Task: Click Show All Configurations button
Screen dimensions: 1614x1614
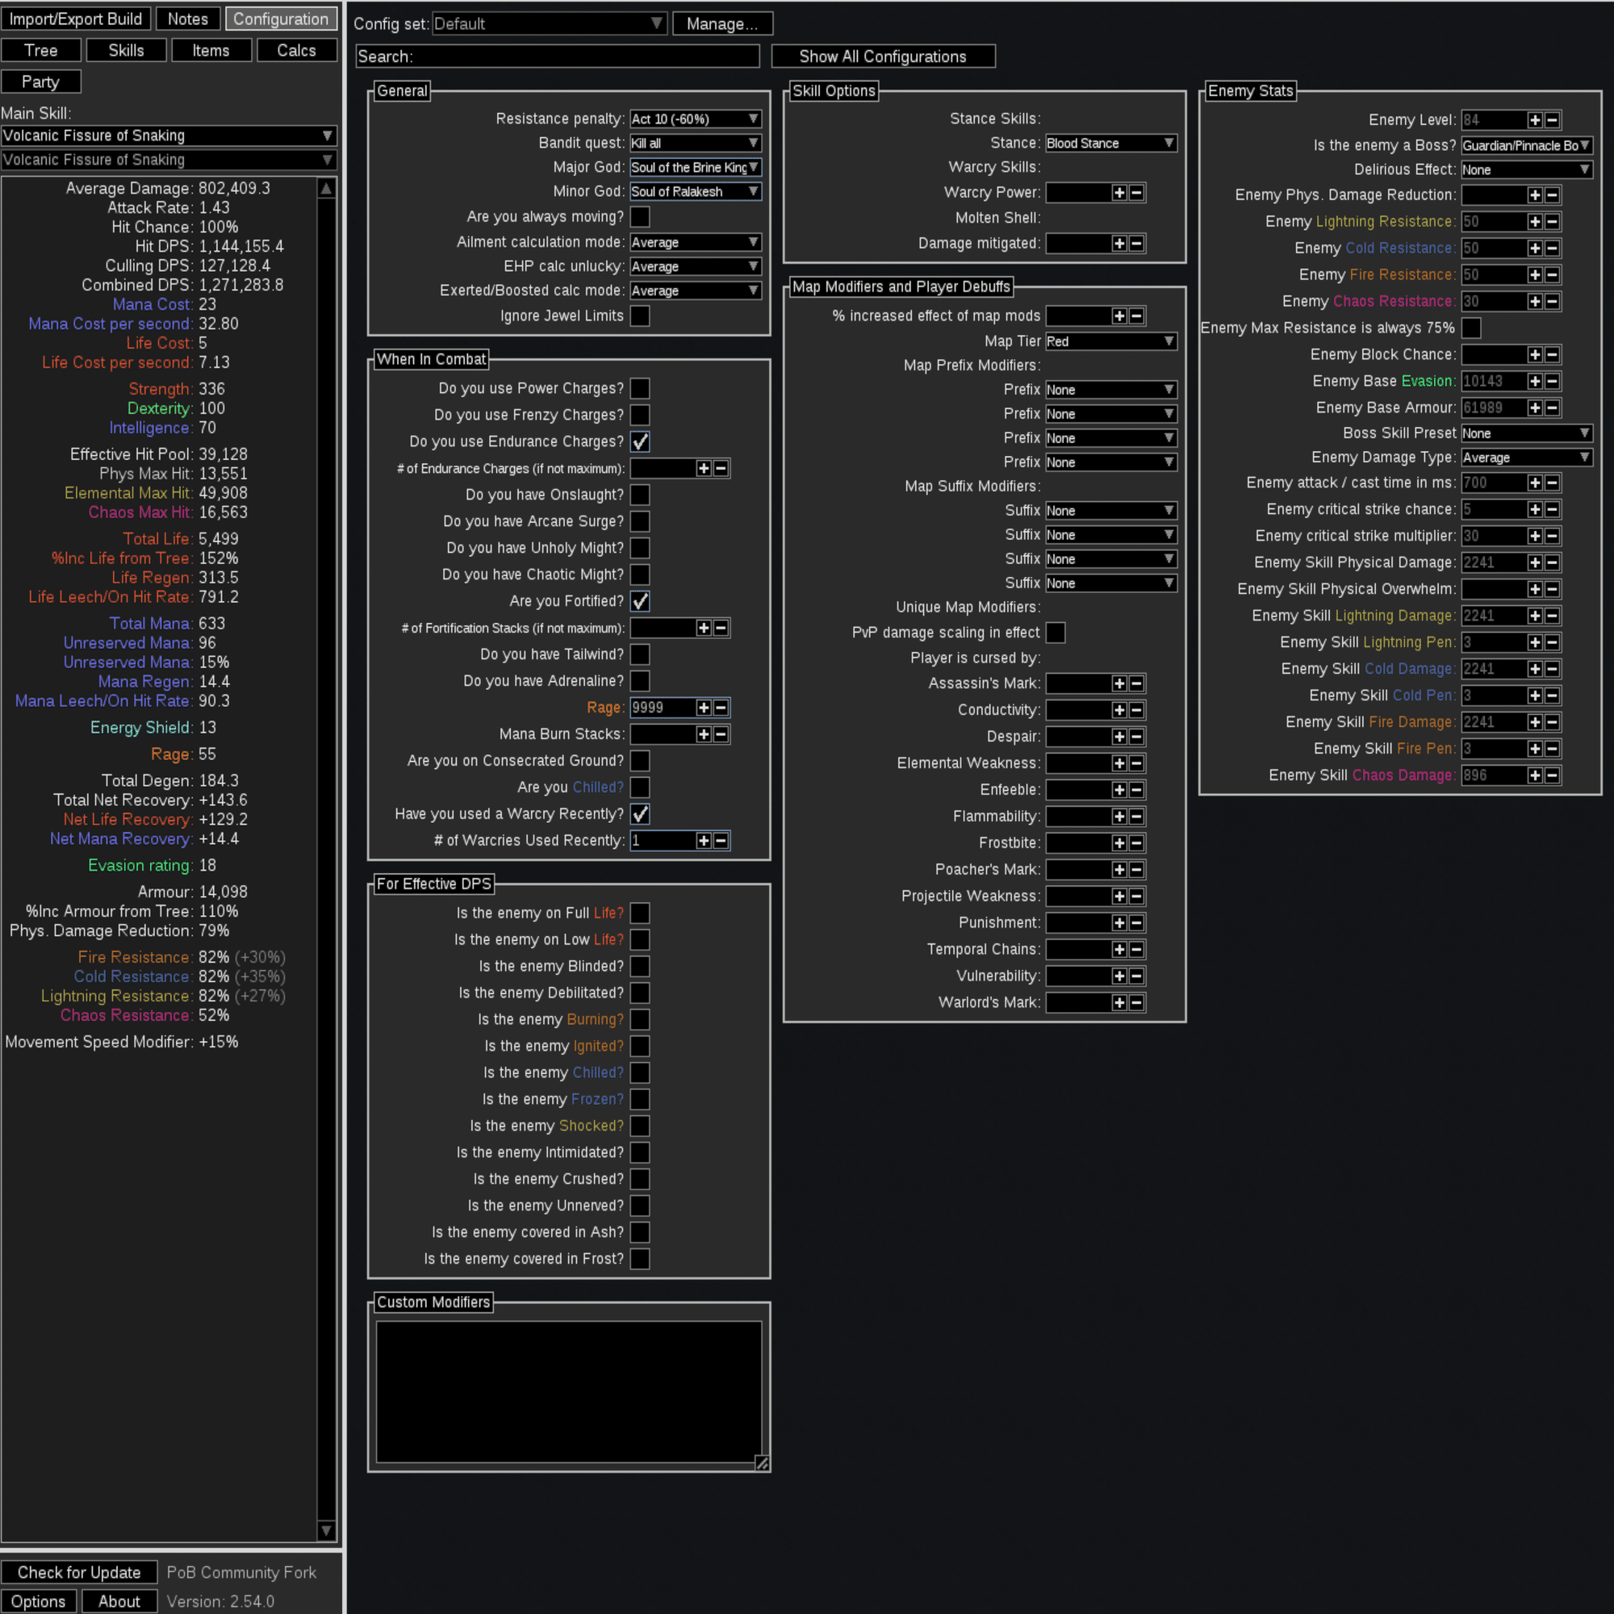Action: point(883,56)
